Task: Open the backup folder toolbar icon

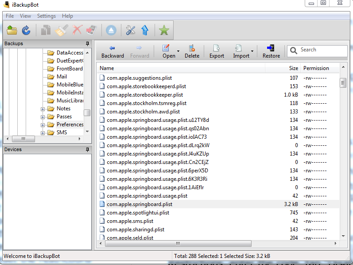Action: (x=12, y=30)
